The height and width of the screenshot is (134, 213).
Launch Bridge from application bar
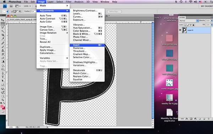click(11, 6)
